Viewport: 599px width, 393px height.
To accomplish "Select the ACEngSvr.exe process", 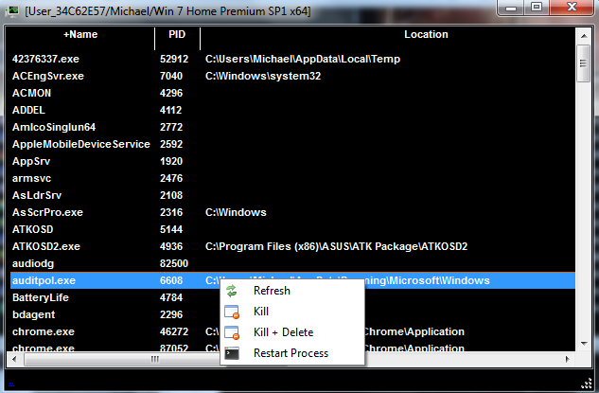I will click(47, 76).
